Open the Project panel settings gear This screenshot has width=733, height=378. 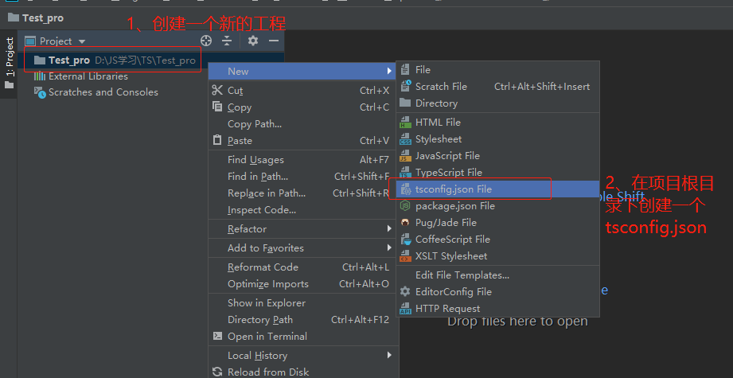[253, 41]
